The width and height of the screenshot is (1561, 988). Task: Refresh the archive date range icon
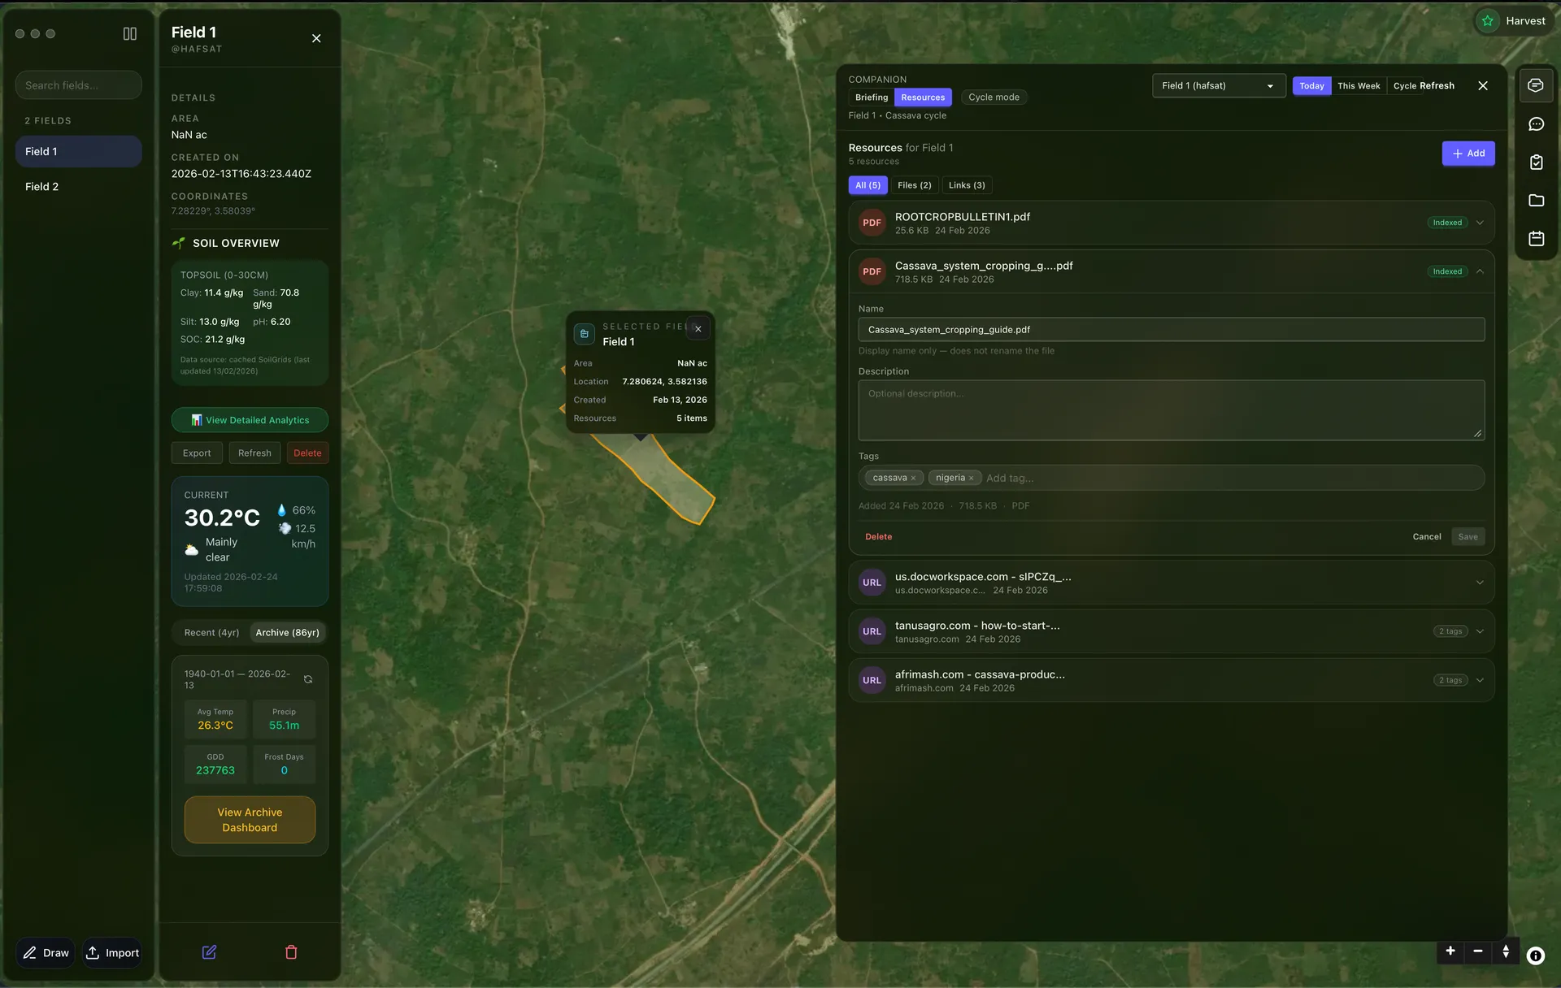[x=308, y=679]
